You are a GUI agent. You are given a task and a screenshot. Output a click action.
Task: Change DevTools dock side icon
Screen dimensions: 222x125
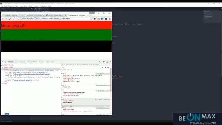point(107,62)
